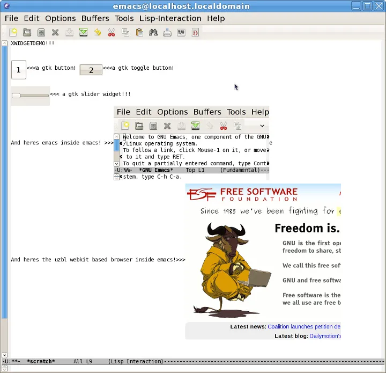Click the *scratch* buffer name in mode line
This screenshot has height=373, width=386.
[41, 361]
